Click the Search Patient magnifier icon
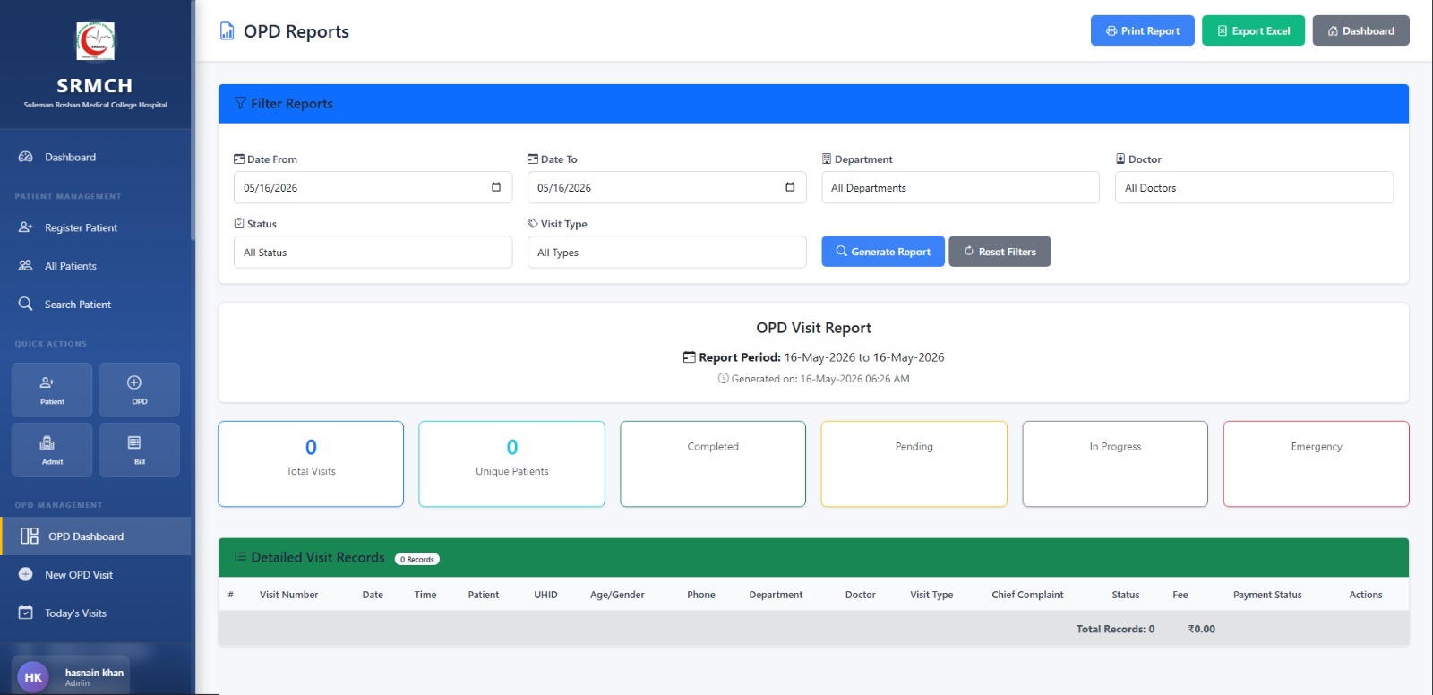1433x695 pixels. 26,305
